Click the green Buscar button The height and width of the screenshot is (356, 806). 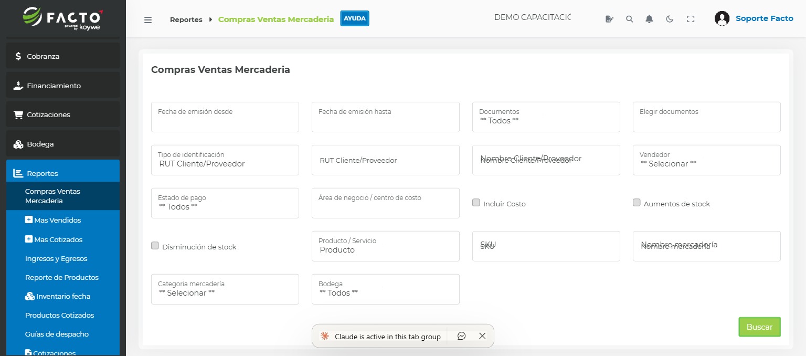759,327
